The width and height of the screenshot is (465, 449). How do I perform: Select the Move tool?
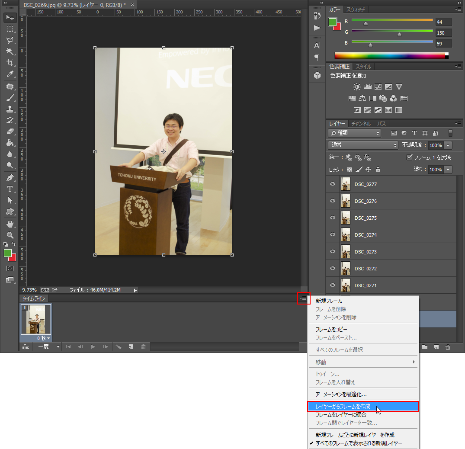click(10, 18)
